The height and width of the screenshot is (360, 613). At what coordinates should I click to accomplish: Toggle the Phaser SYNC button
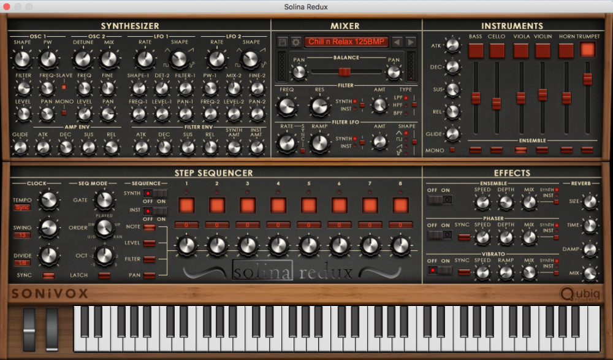coord(464,237)
